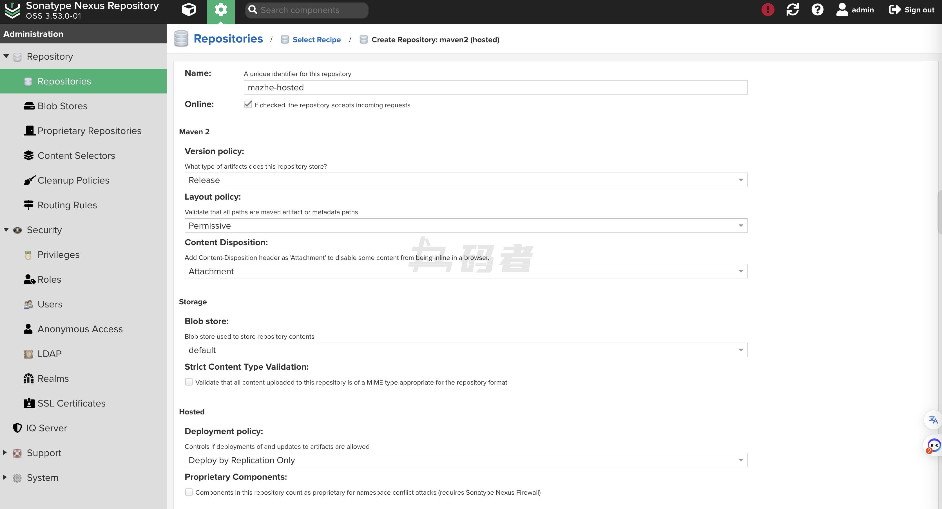Open Cleanup Policies in sidebar
The width and height of the screenshot is (942, 509).
(x=73, y=180)
